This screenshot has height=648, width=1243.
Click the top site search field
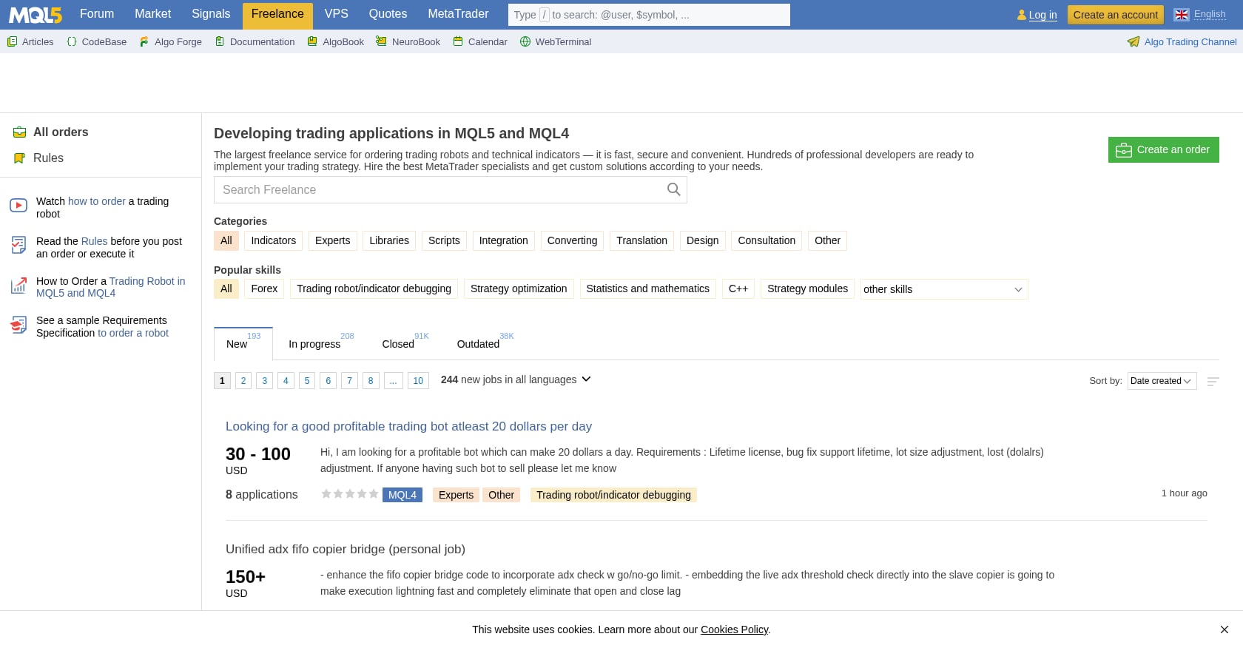[x=649, y=15]
